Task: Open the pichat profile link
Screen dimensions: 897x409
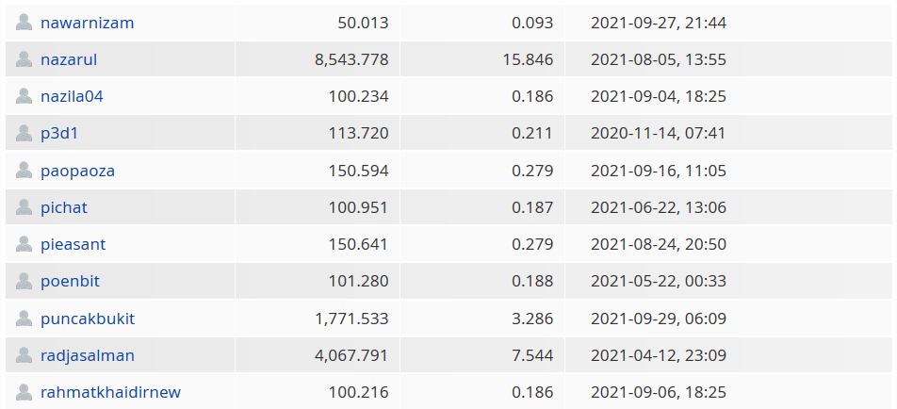Action: [64, 207]
